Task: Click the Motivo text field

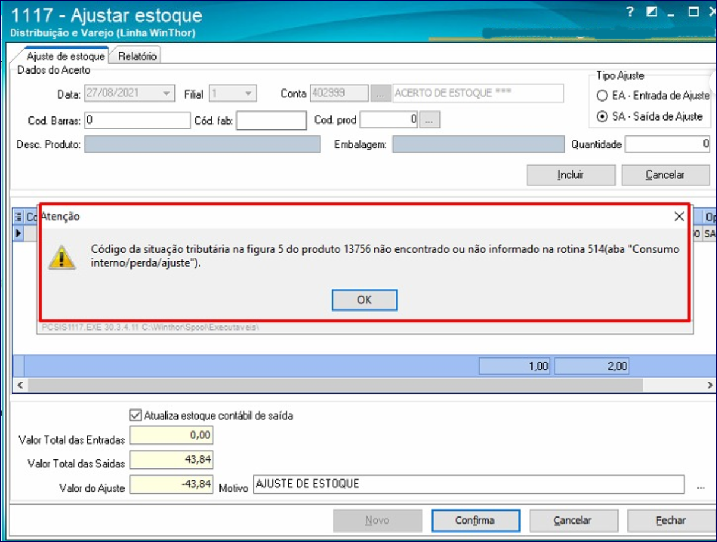Action: click(x=469, y=484)
